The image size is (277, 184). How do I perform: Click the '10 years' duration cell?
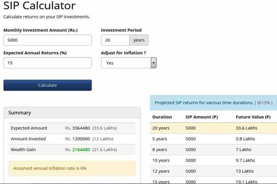[161, 160]
